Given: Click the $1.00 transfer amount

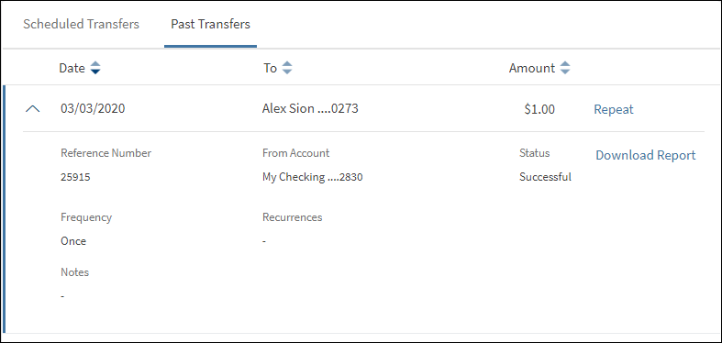Looking at the screenshot, I should tap(539, 109).
